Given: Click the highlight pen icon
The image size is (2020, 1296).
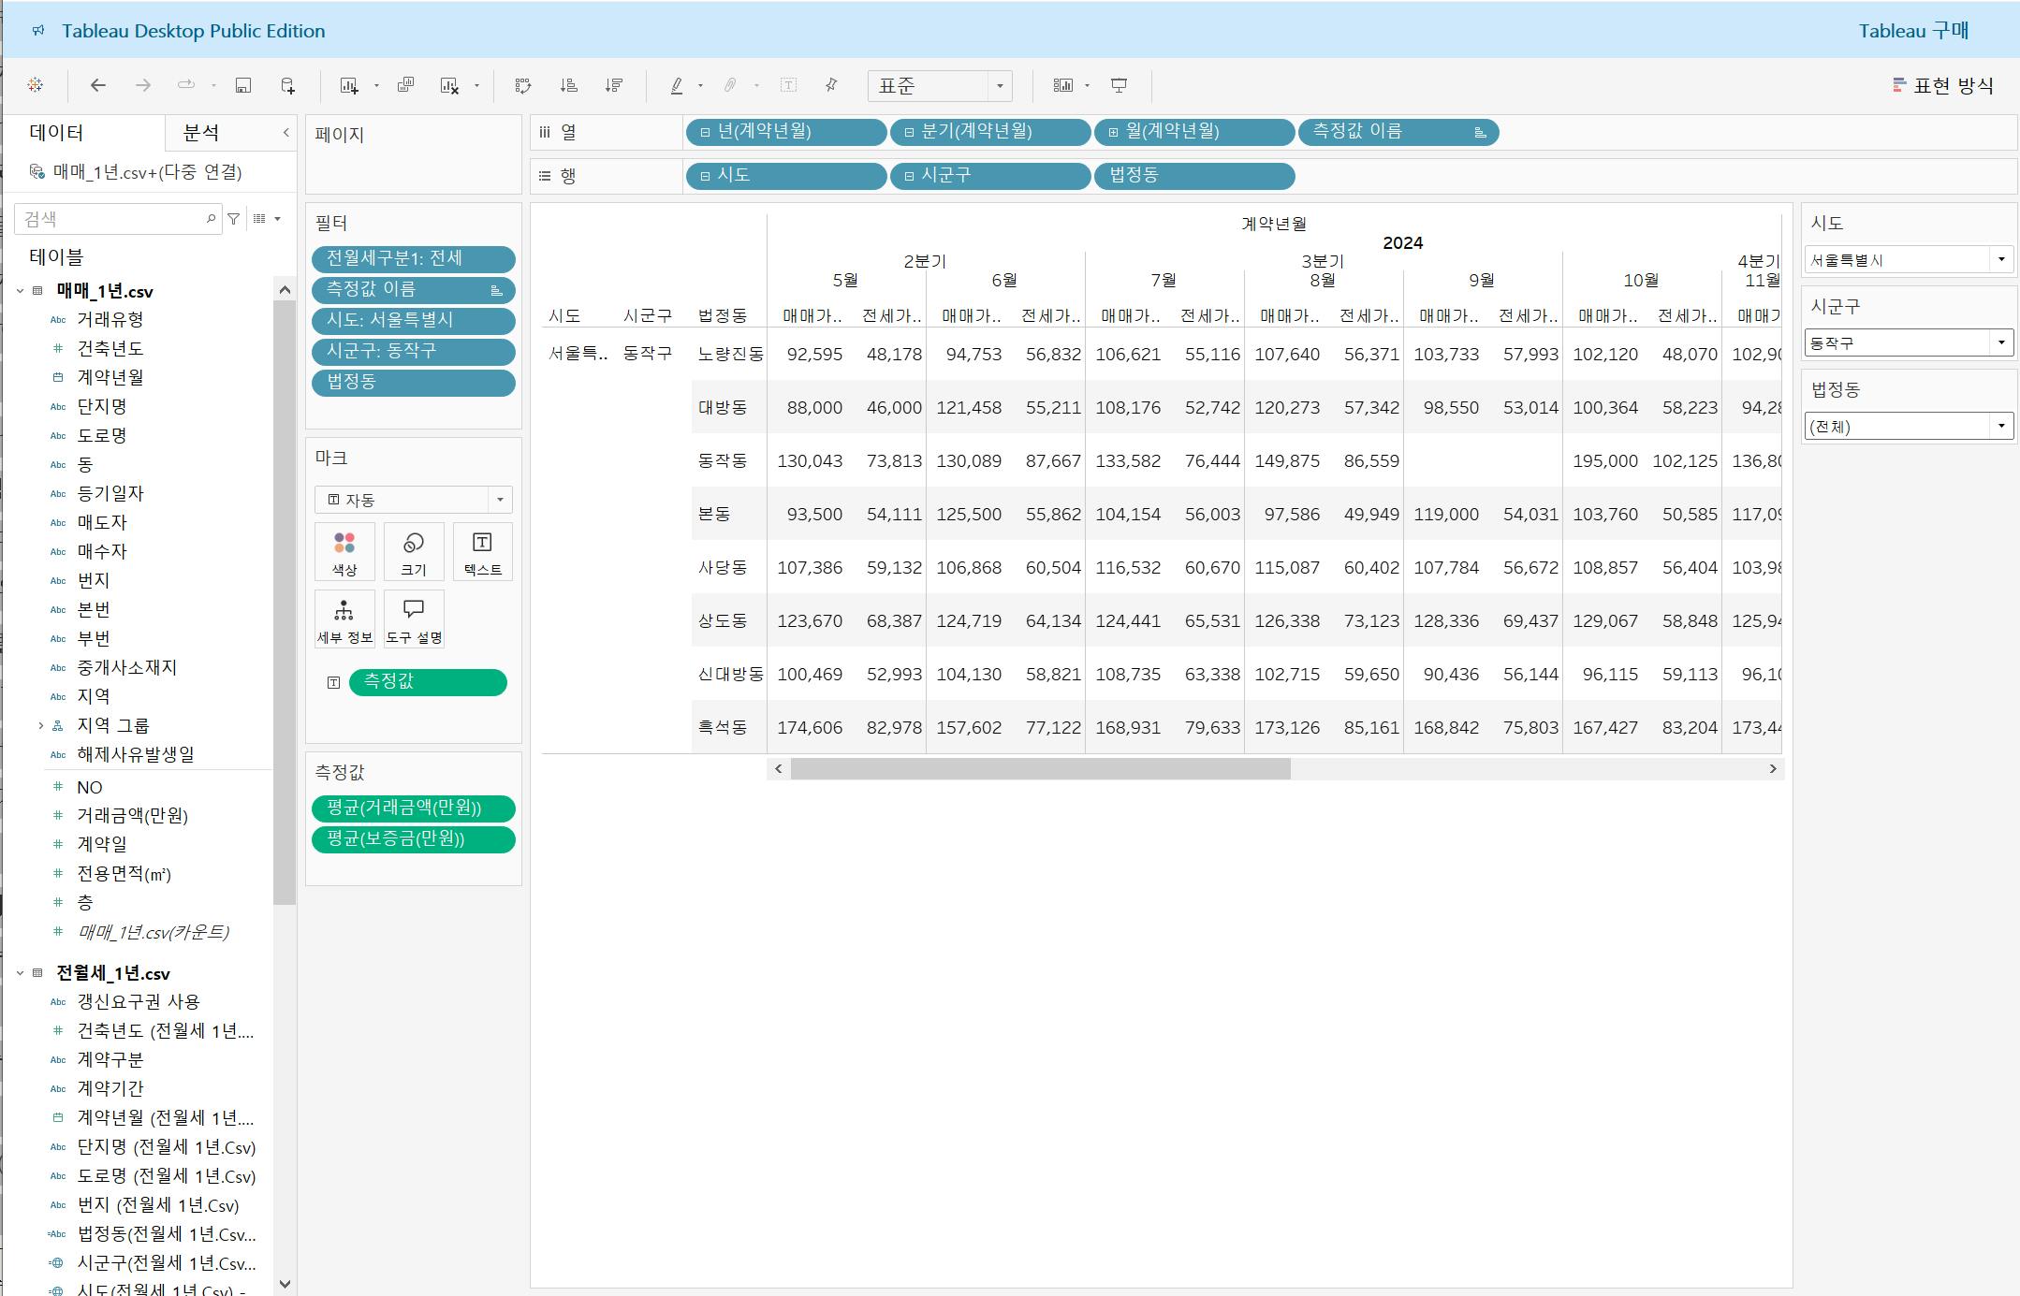Looking at the screenshot, I should coord(677,85).
